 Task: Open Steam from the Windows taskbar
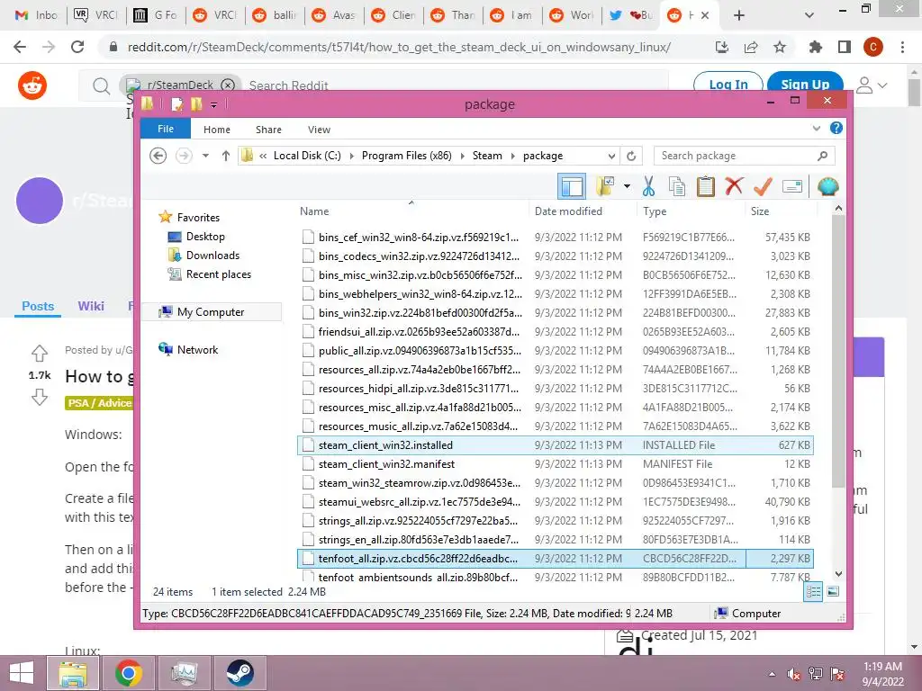point(240,673)
